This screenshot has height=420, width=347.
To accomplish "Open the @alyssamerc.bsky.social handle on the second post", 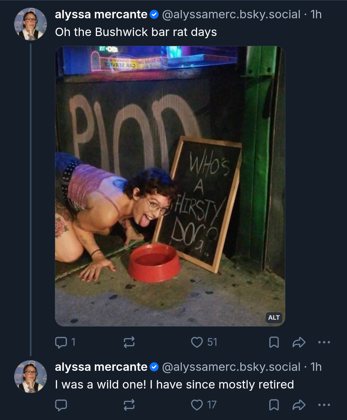I will tap(231, 367).
